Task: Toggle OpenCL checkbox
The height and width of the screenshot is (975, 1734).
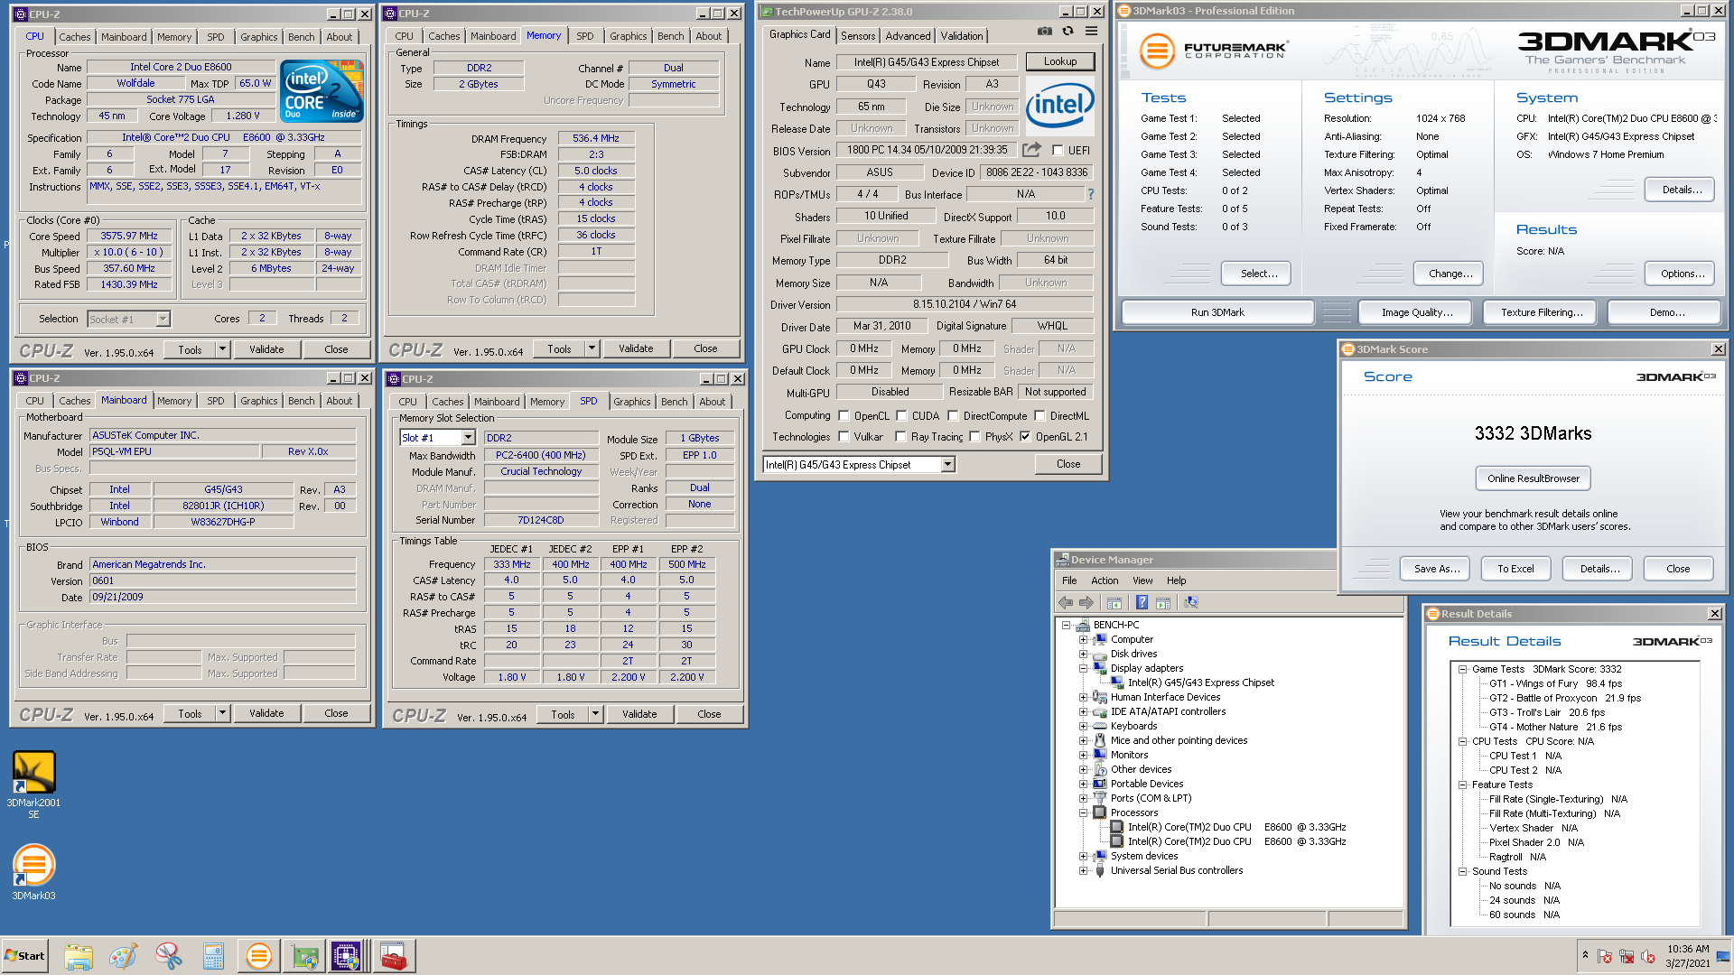Action: [844, 416]
